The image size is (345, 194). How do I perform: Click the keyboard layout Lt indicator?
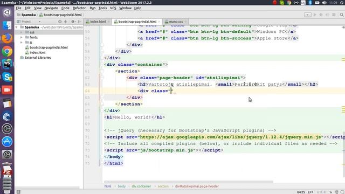coord(303,3)
